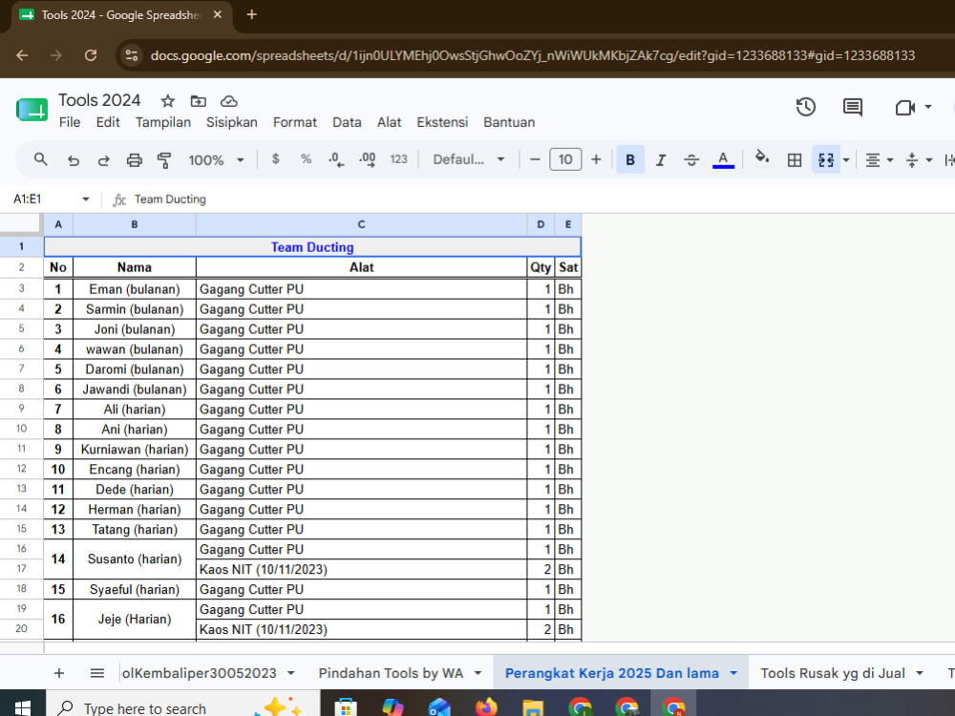
Task: Expand merge type dropdown arrow
Action: point(846,160)
